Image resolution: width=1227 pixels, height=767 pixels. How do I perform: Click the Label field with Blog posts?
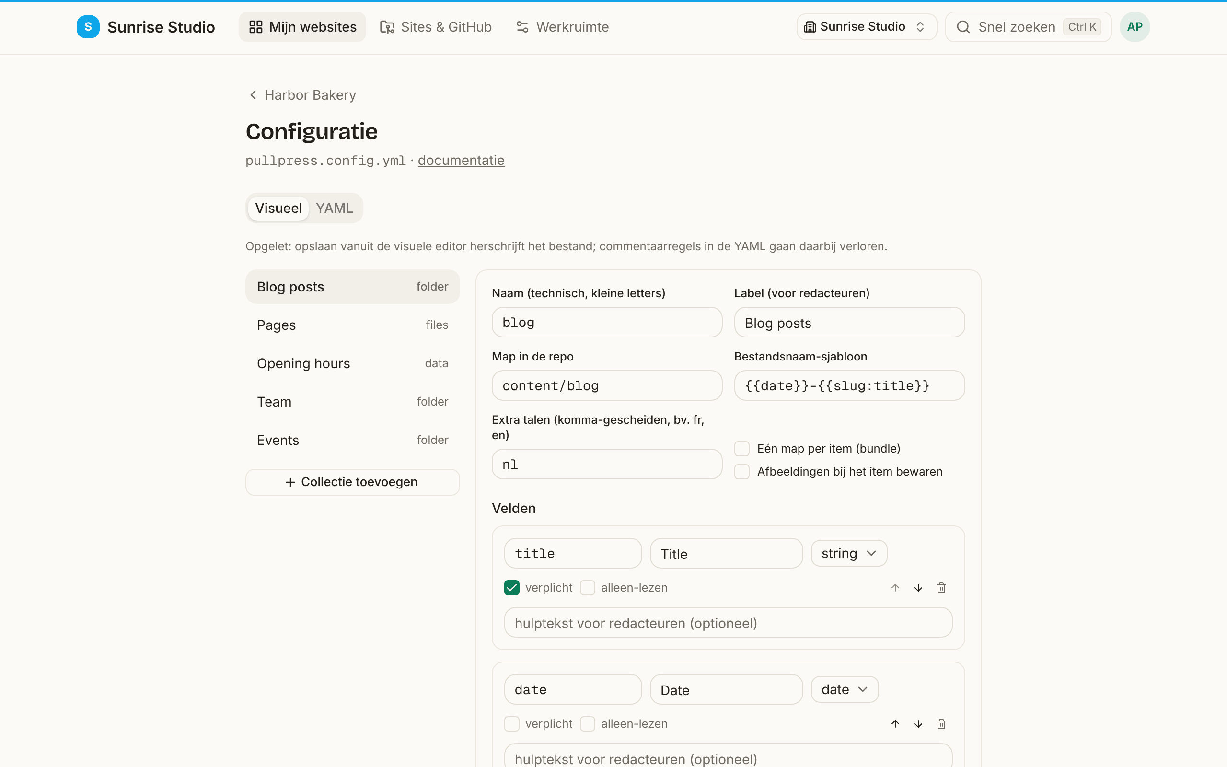849,322
